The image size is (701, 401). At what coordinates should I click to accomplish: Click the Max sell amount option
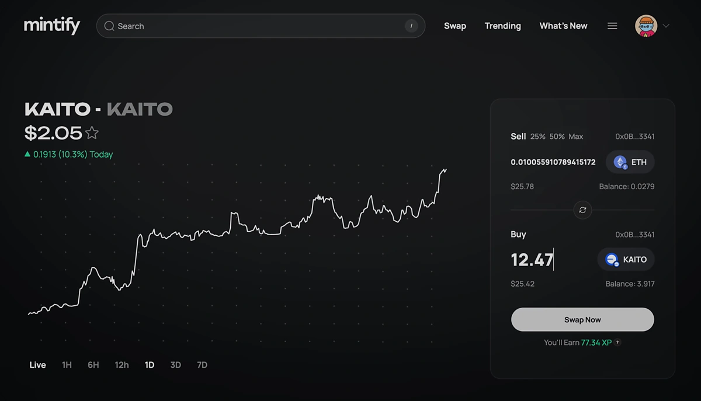coord(575,136)
